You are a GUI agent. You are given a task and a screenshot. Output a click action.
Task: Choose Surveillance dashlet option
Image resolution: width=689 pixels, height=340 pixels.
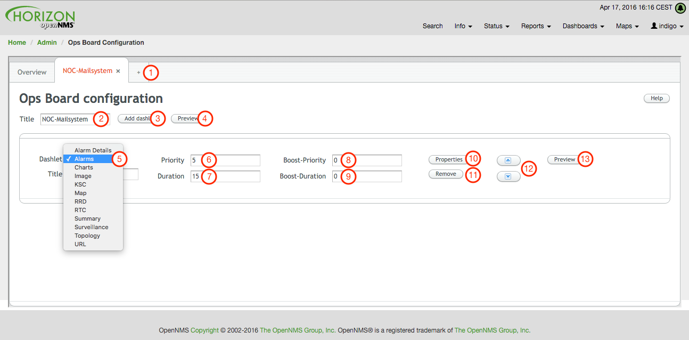click(x=91, y=227)
